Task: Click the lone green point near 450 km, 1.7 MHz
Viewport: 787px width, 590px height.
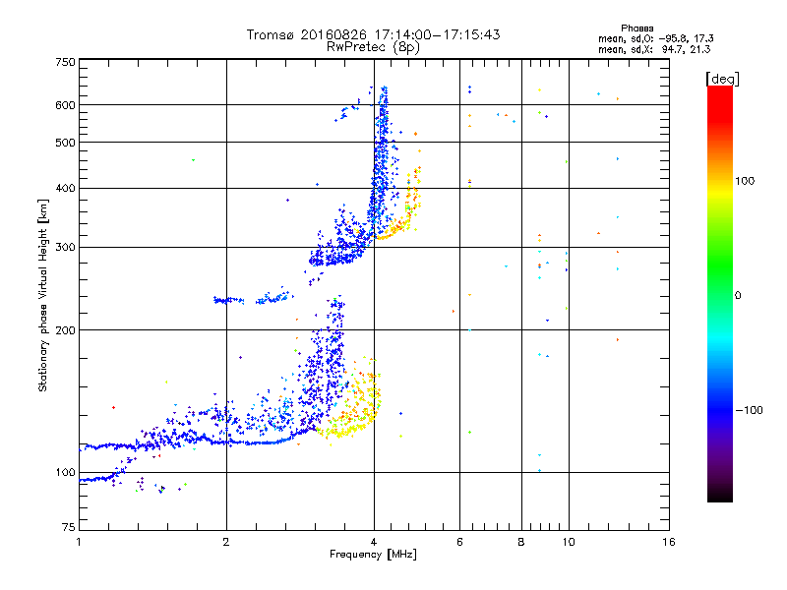Action: pyautogui.click(x=193, y=160)
